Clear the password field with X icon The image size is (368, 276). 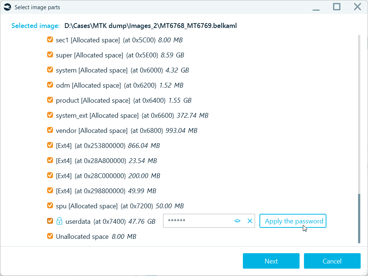coord(250,221)
